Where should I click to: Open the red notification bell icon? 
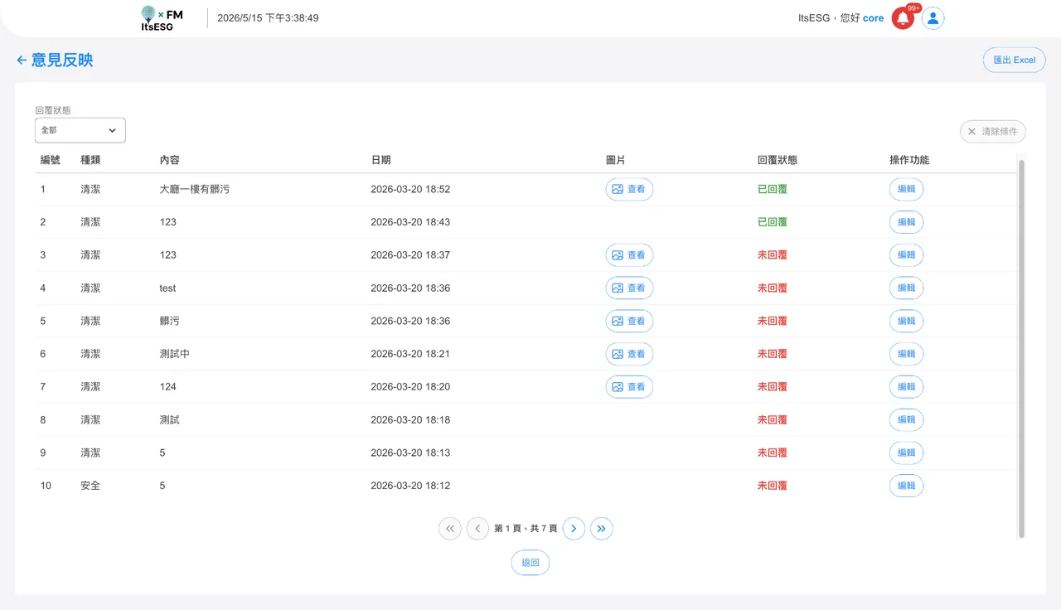coord(903,18)
